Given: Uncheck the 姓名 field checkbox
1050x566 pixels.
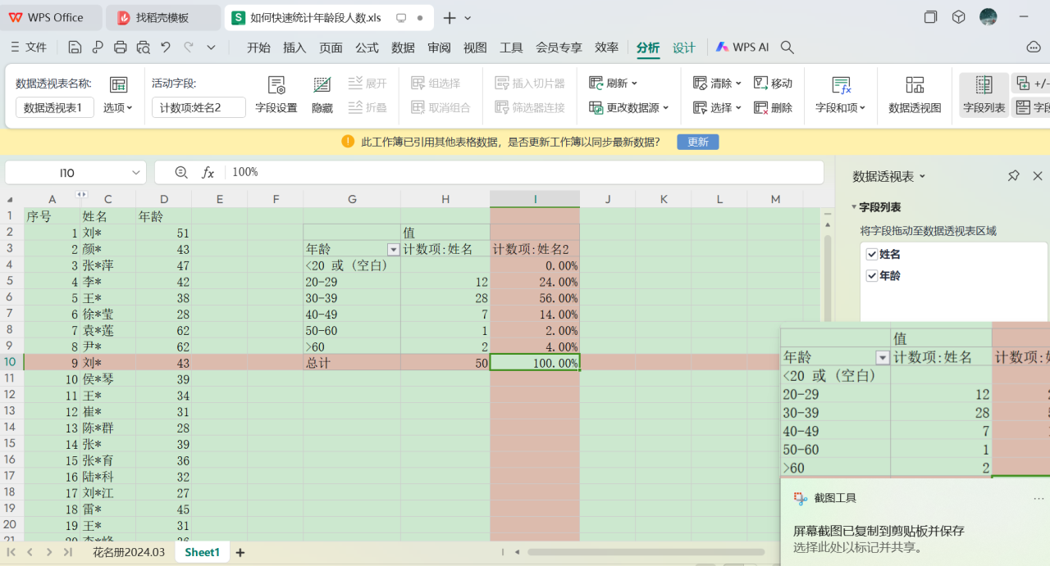Looking at the screenshot, I should click(872, 255).
